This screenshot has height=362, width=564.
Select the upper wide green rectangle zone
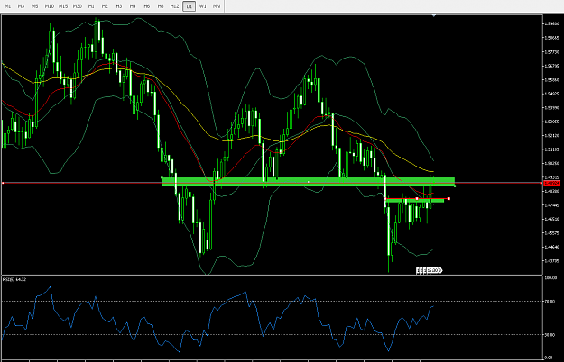(x=309, y=181)
